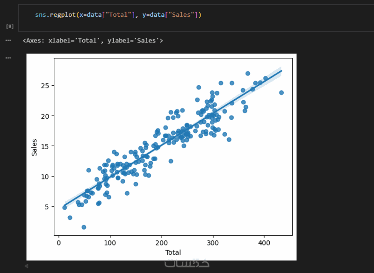Select the Axes xlabel text output line

click(x=93, y=41)
